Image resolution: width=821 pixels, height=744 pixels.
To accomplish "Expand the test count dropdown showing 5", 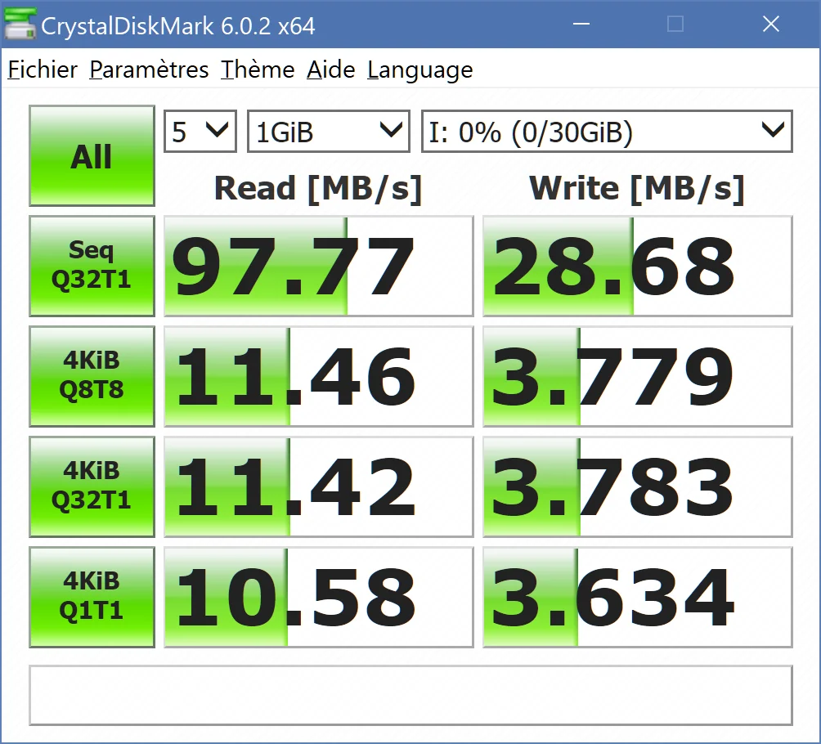I will tap(200, 132).
